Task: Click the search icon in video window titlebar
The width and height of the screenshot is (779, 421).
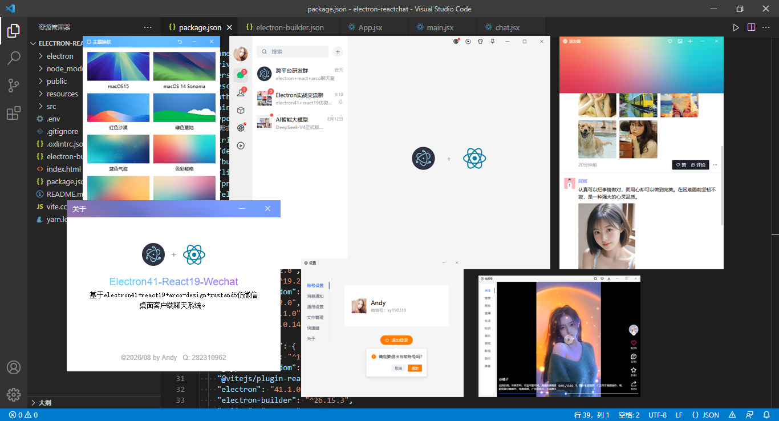Action: [x=595, y=278]
